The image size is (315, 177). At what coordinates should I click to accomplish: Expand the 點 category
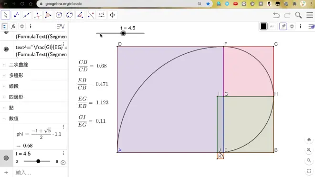[x=4, y=108]
